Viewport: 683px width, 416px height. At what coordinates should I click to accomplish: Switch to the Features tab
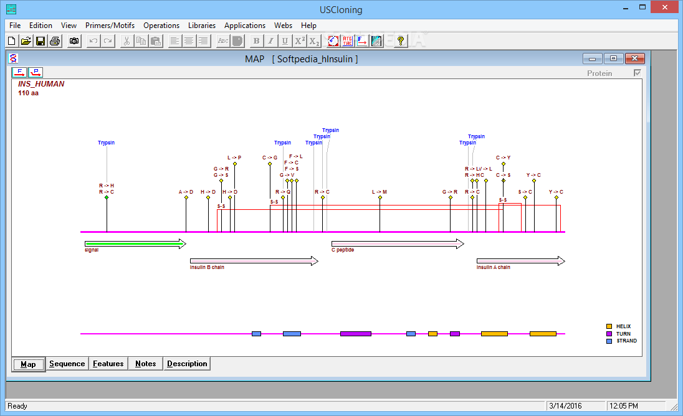[108, 363]
